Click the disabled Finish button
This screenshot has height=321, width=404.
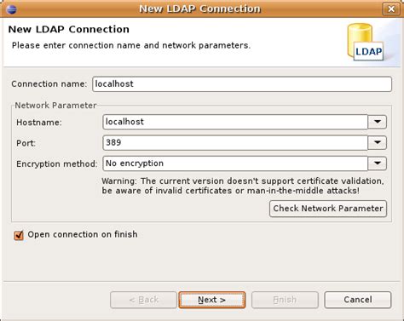coord(285,300)
